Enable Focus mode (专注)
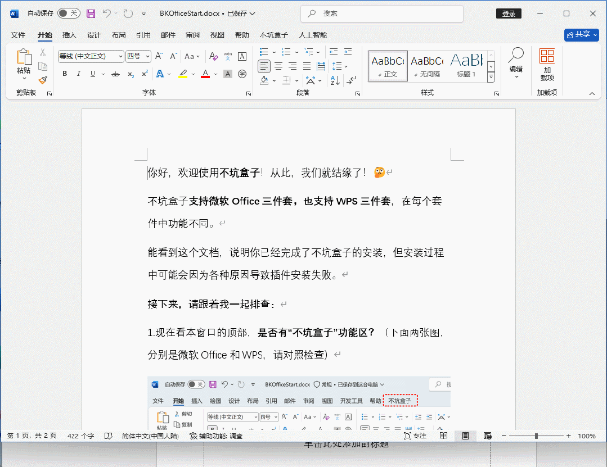 (x=415, y=436)
